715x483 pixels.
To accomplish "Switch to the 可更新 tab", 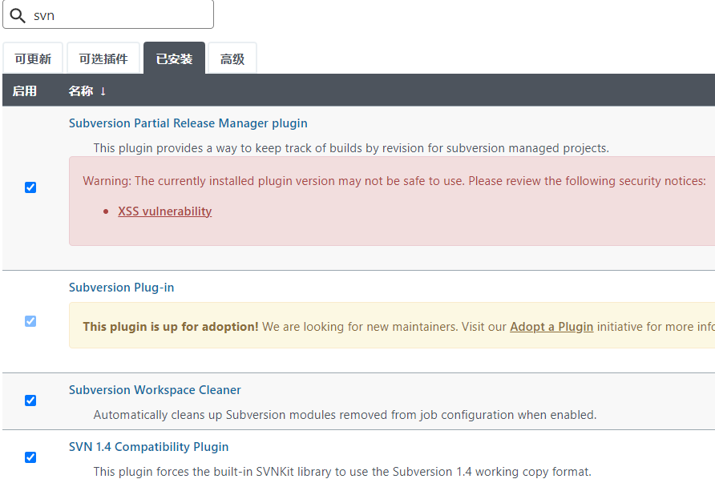I will point(33,58).
